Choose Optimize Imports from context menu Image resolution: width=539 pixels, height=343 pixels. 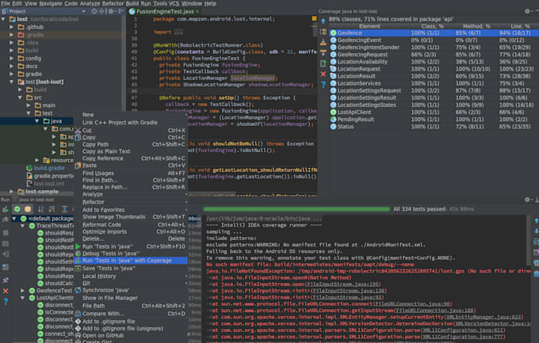(131, 231)
